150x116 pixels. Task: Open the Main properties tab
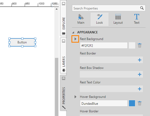tap(81, 19)
